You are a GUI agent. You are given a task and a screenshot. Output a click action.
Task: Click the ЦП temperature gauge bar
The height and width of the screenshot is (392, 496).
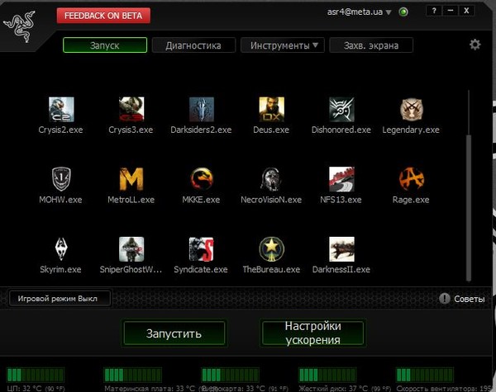point(35,375)
